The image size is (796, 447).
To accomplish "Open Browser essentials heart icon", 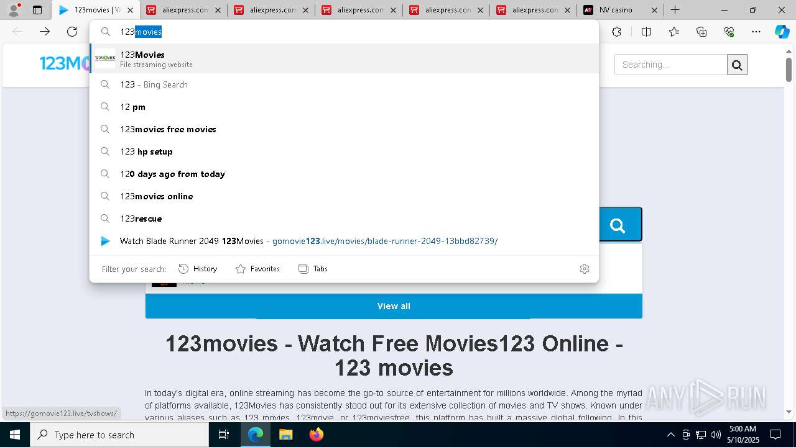I will pyautogui.click(x=729, y=32).
